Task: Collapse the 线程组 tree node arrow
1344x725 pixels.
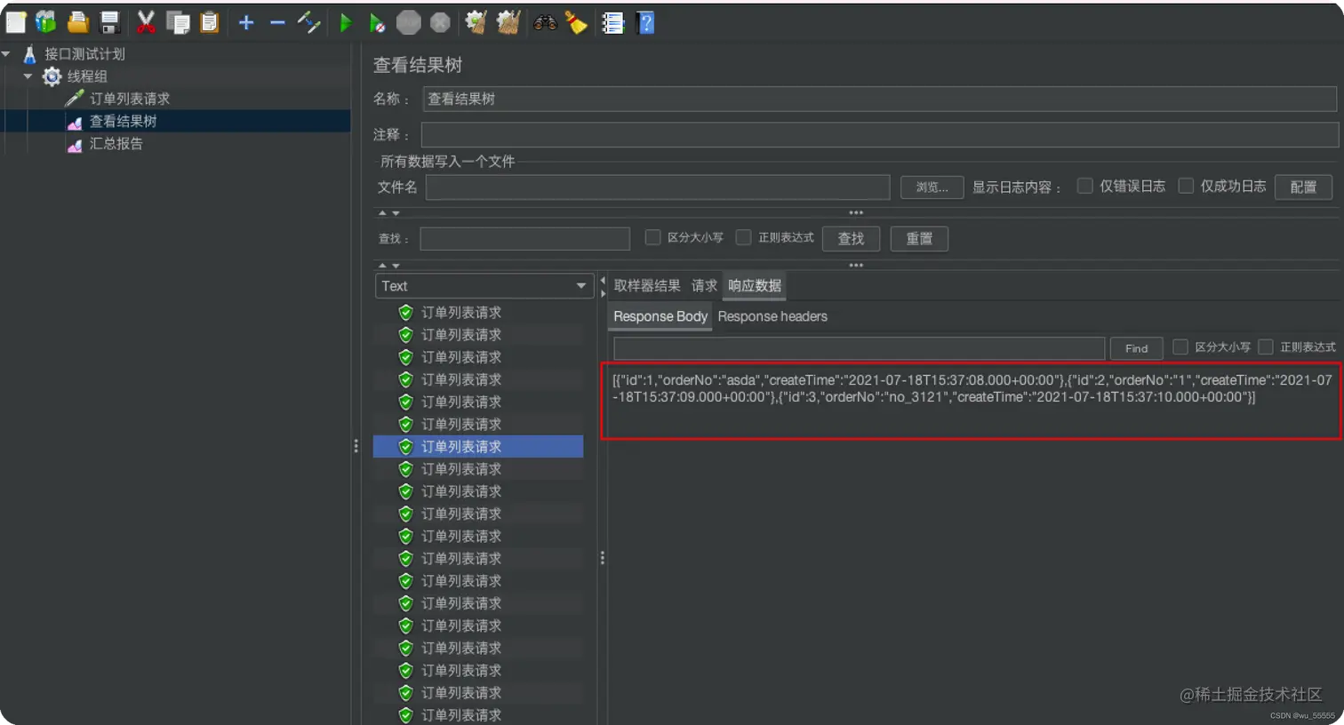Action: (28, 76)
